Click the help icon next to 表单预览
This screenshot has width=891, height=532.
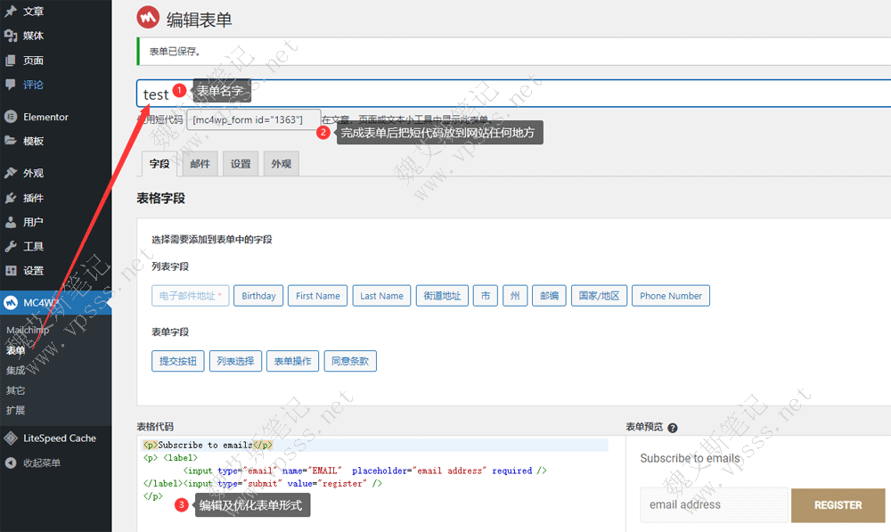point(673,428)
